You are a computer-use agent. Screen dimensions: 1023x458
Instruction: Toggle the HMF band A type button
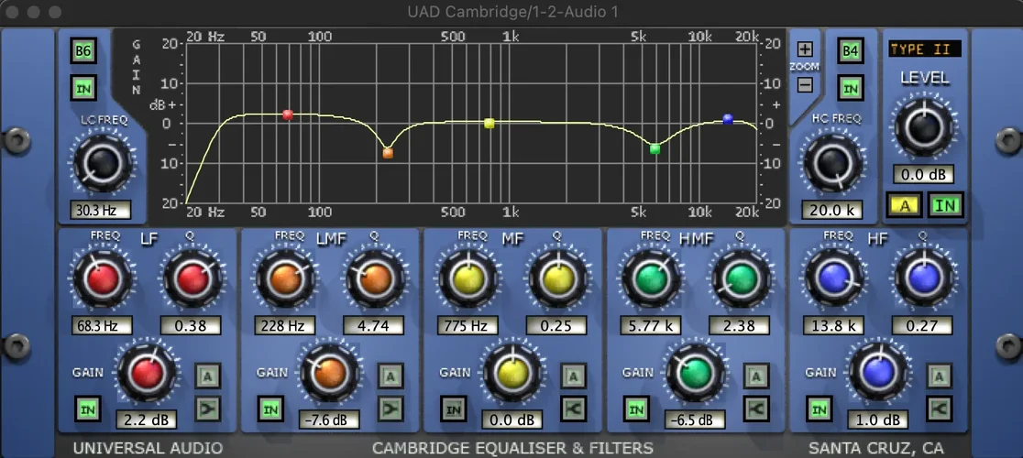click(x=756, y=376)
